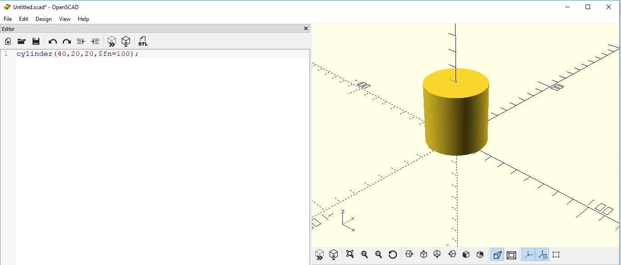Open the File menu
Screen dimensions: 621x265
(x=7, y=19)
